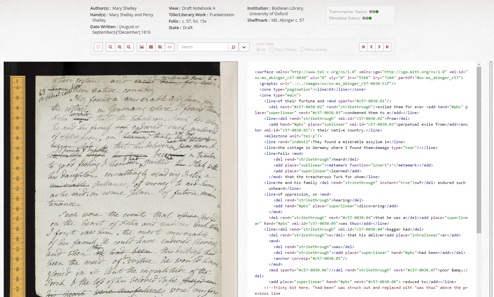
Task: Go to the previous page
Action: [x=371, y=47]
